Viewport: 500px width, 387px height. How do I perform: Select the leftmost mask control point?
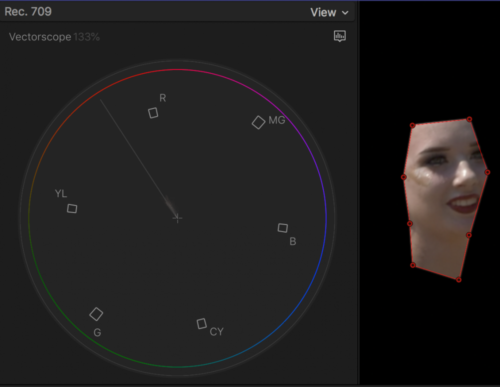point(403,177)
